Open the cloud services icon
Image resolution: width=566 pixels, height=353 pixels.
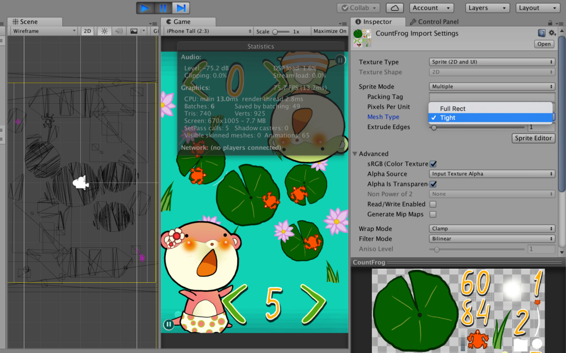(x=395, y=8)
